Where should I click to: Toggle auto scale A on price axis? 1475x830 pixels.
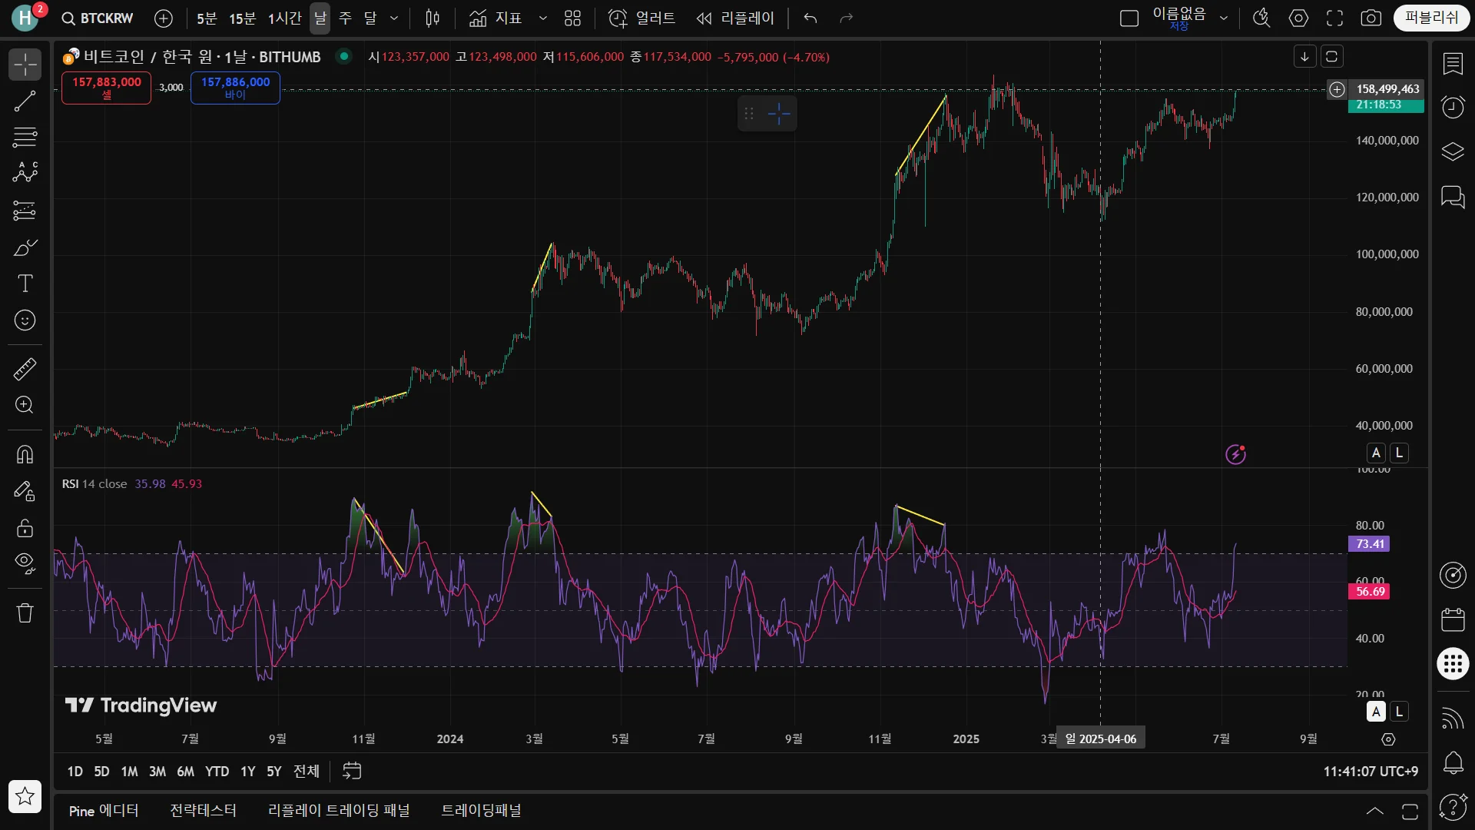pos(1376,453)
